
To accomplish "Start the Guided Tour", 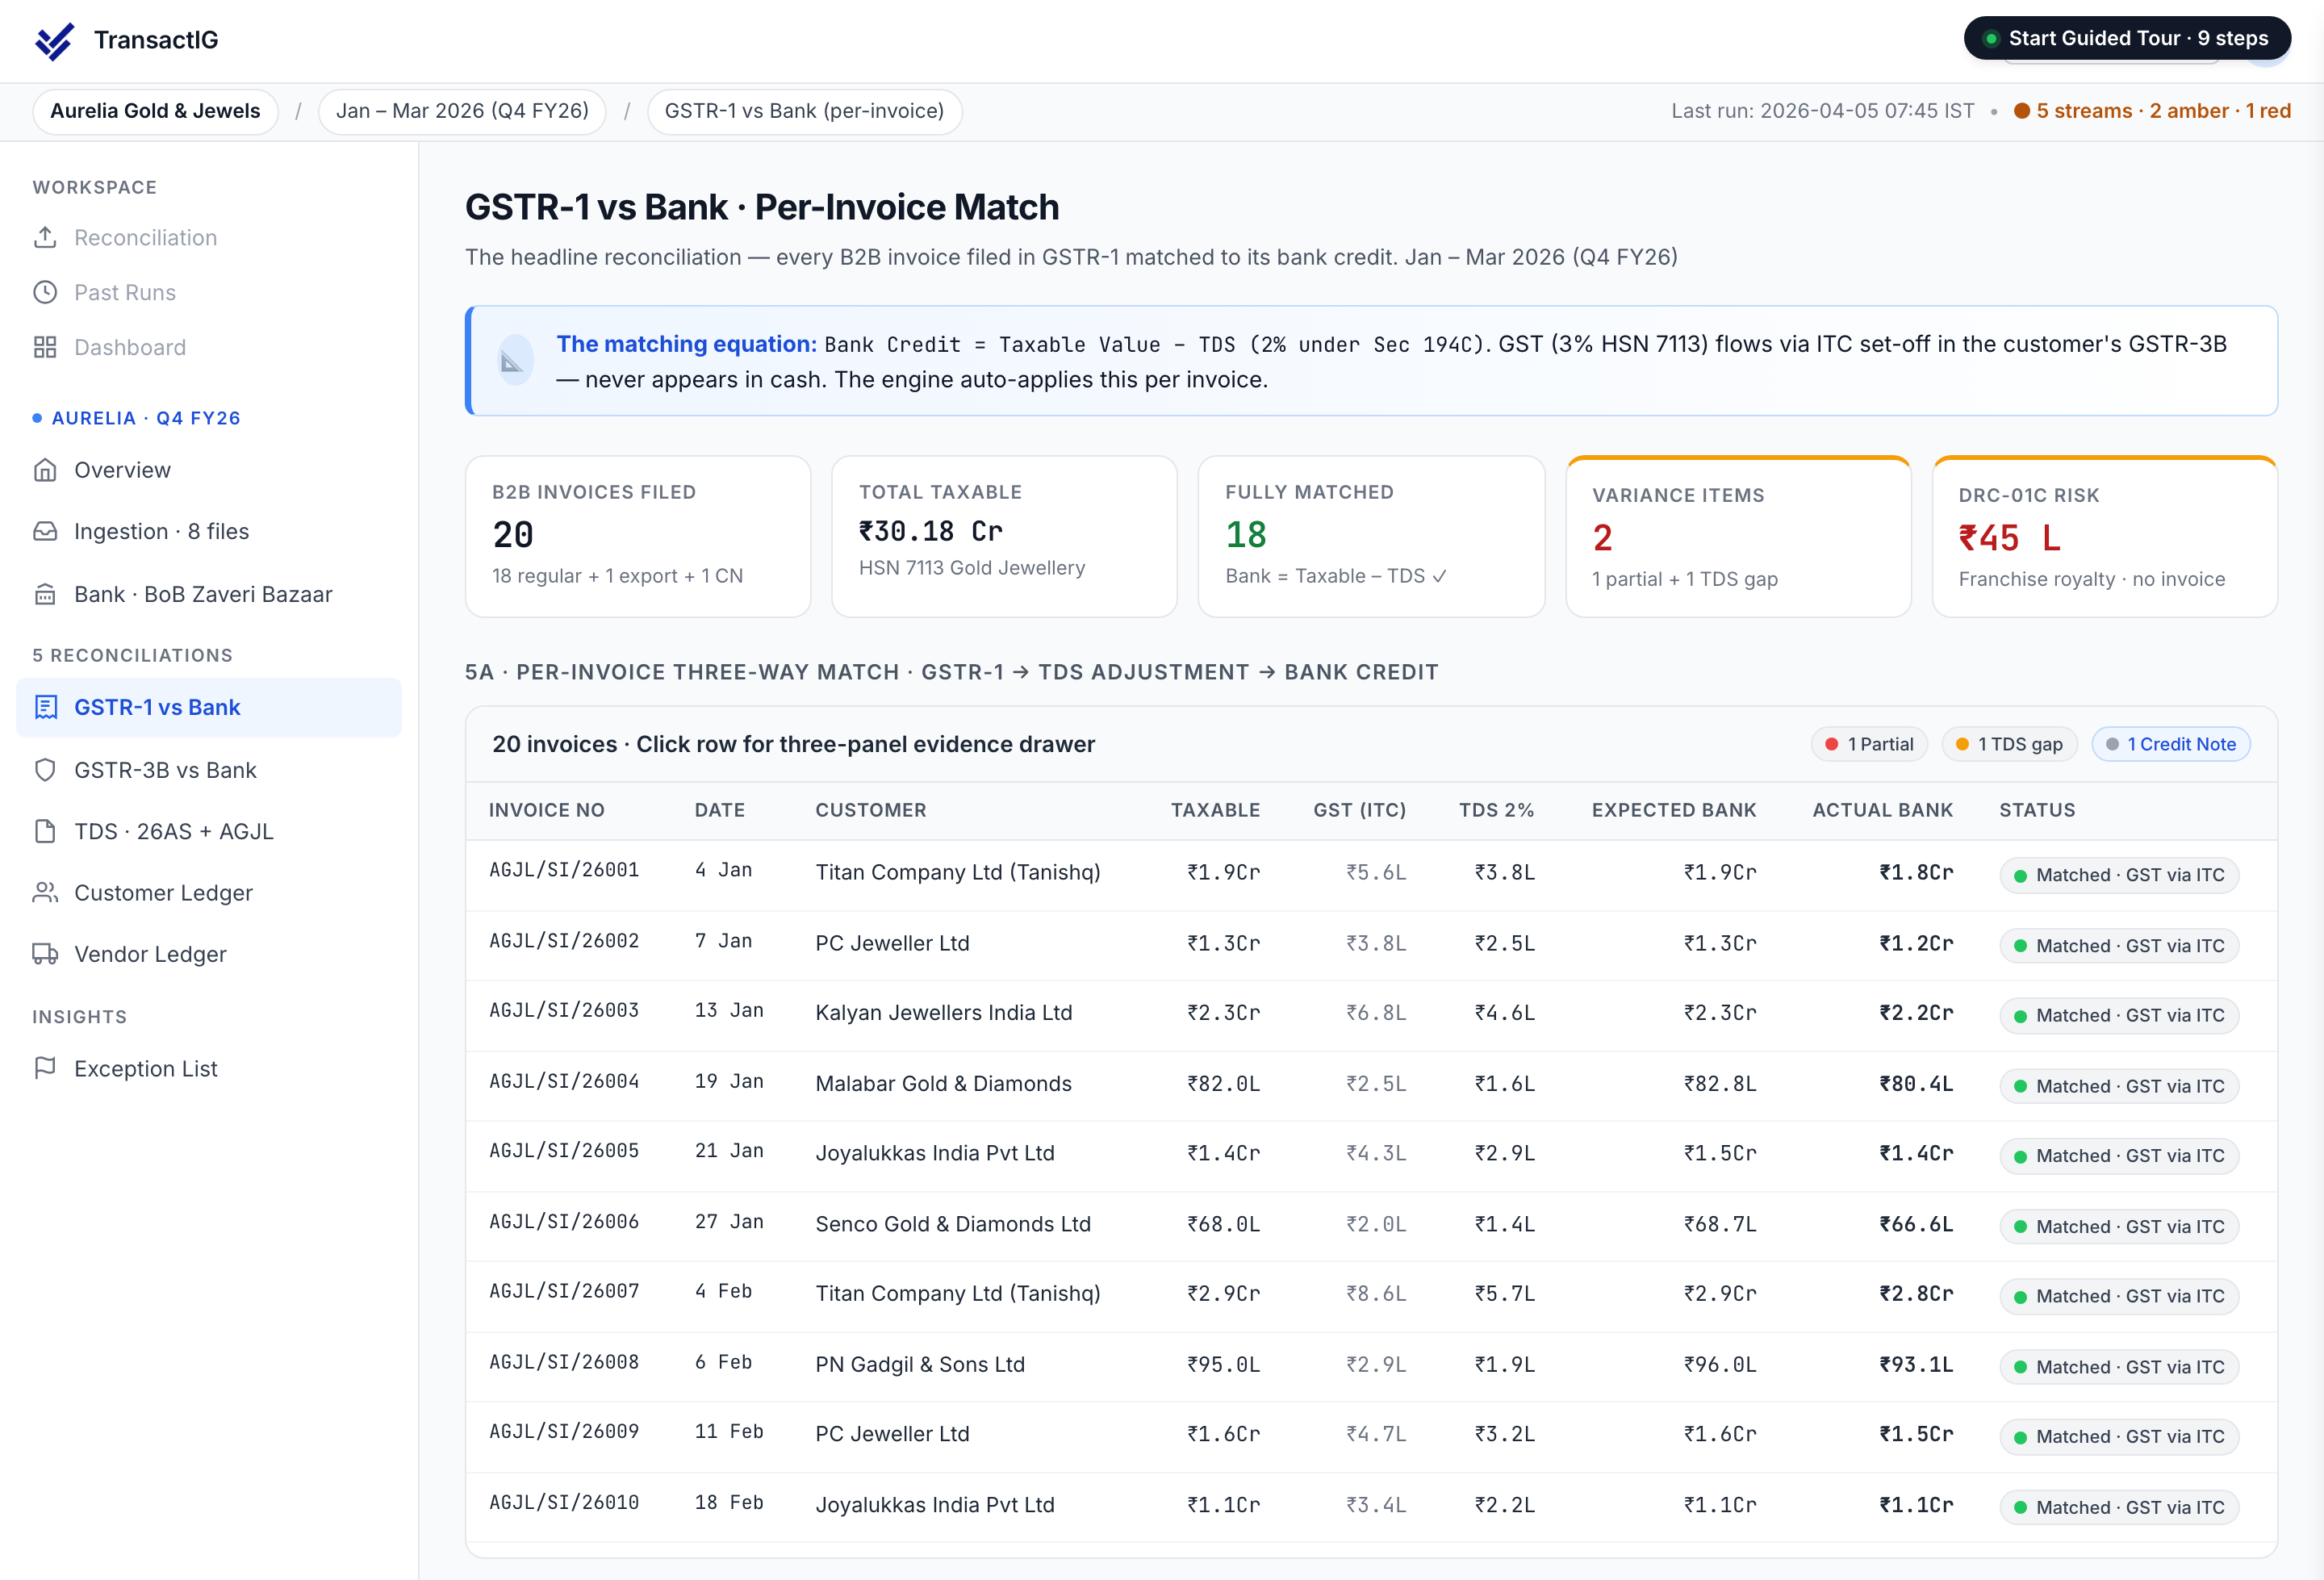I will click(2127, 38).
